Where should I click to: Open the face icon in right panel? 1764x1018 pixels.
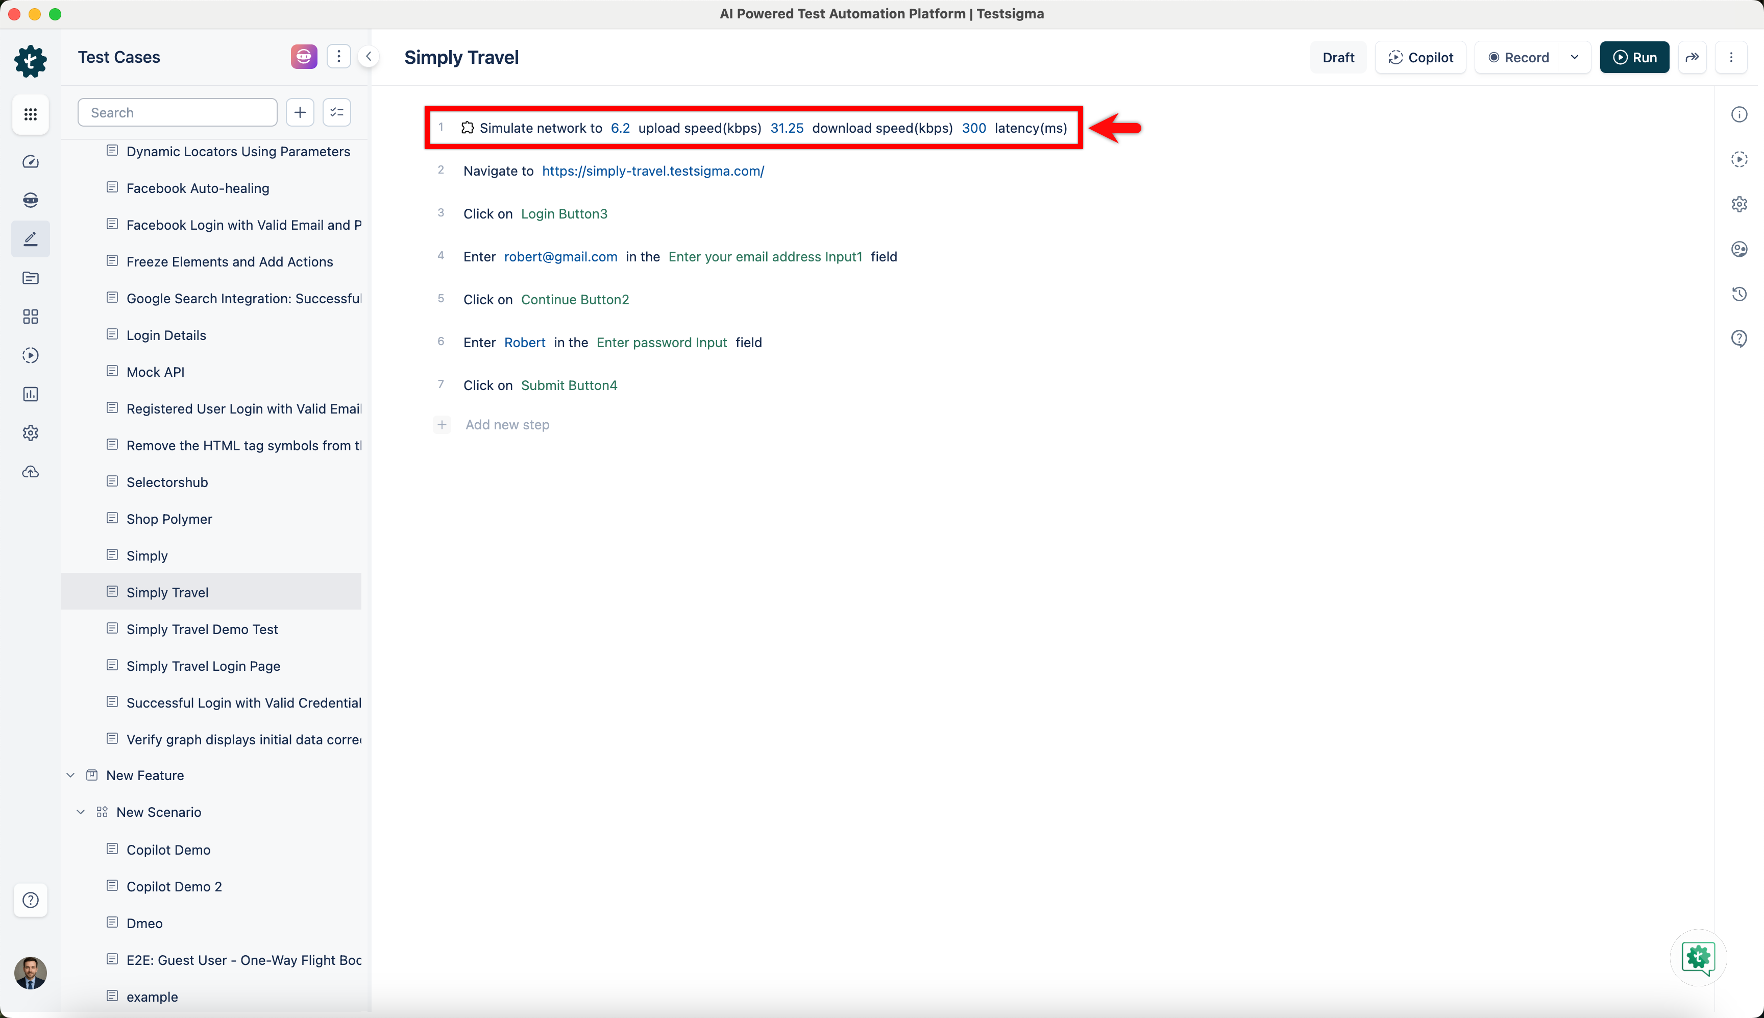tap(1739, 249)
